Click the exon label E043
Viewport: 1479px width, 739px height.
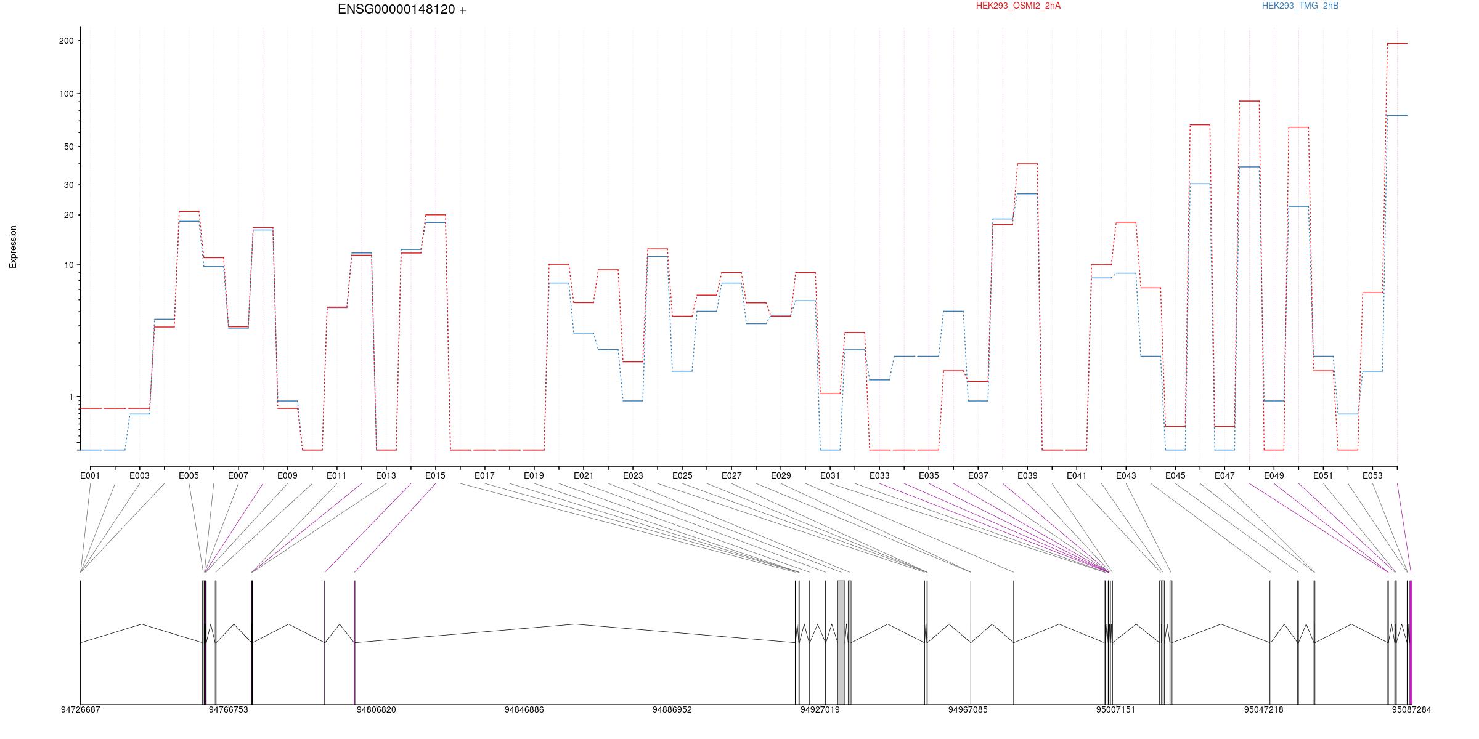click(x=1126, y=475)
